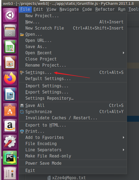Expand the Add to Favorites submenu arrow
The image size is (139, 180).
click(123, 137)
